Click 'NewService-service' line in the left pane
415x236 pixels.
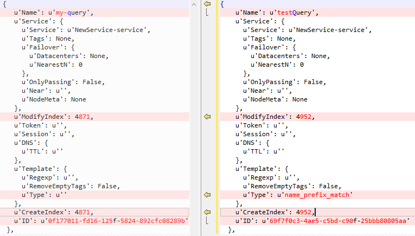[86, 30]
